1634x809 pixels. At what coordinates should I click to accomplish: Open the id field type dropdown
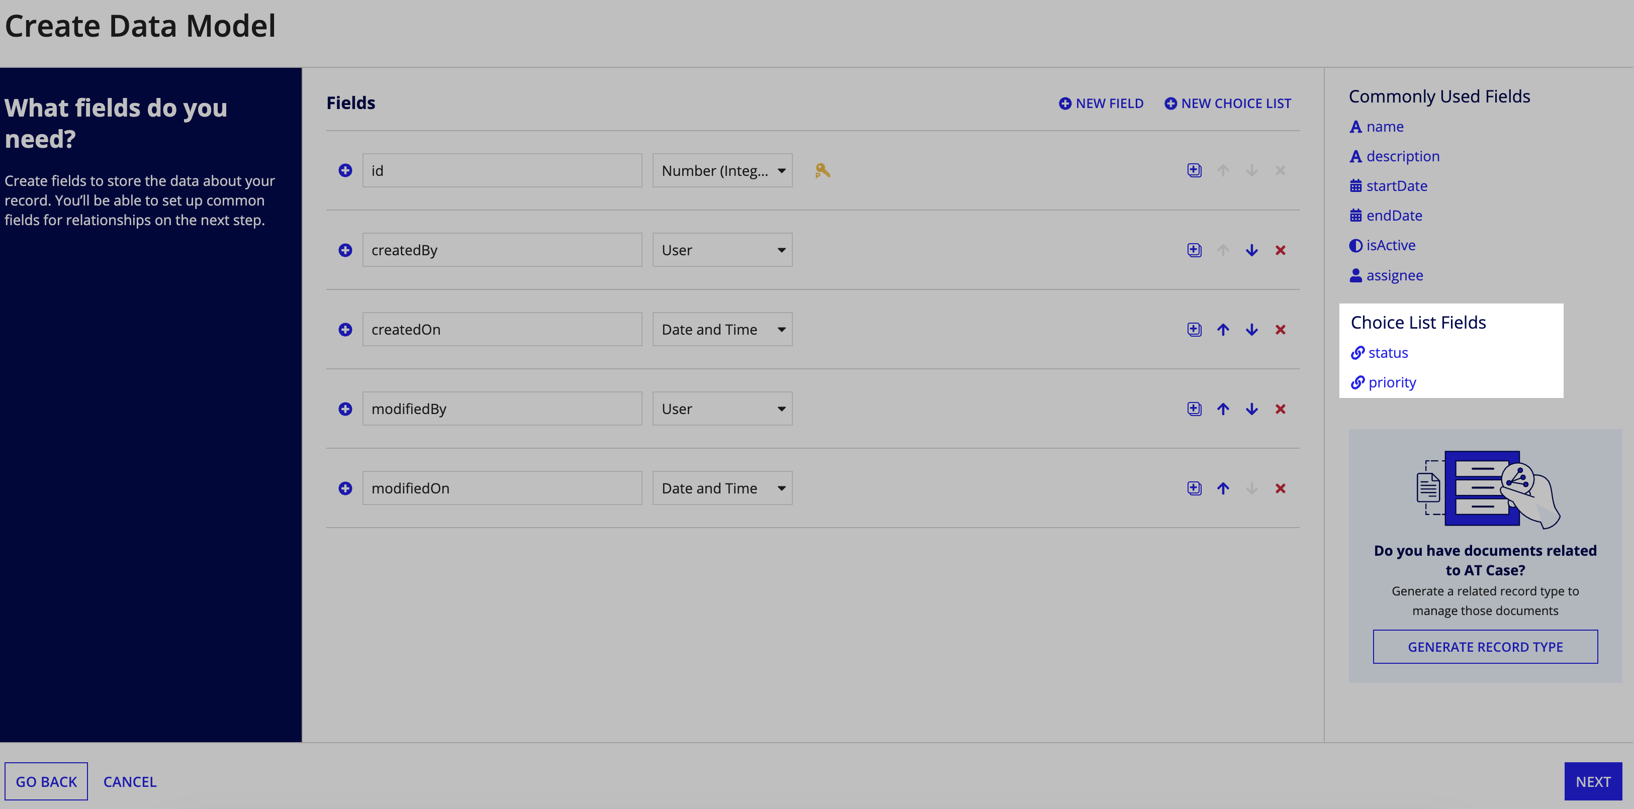pos(722,170)
